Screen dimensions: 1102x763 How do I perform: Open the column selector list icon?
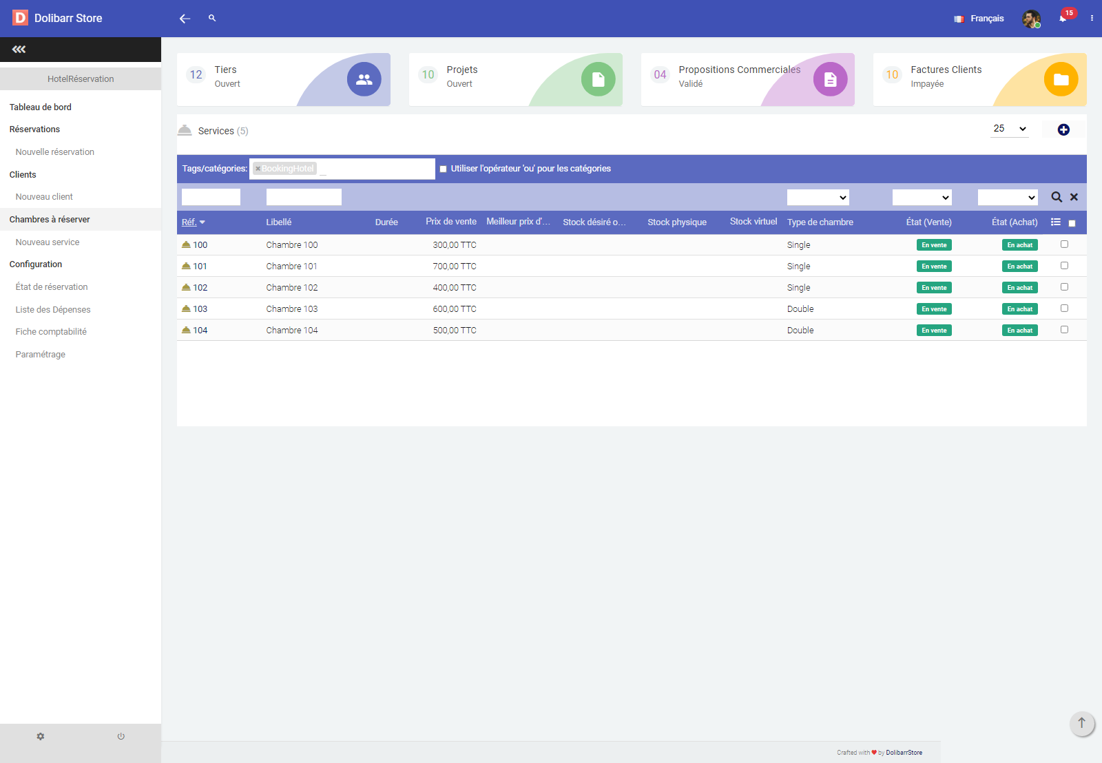1055,222
